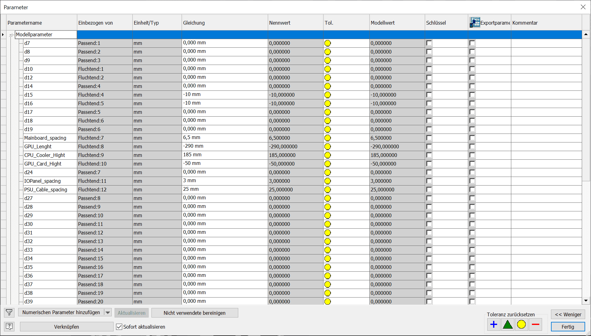This screenshot has width=591, height=336.
Task: Enable Schlüssel checkbox for d10
Action: click(x=429, y=69)
